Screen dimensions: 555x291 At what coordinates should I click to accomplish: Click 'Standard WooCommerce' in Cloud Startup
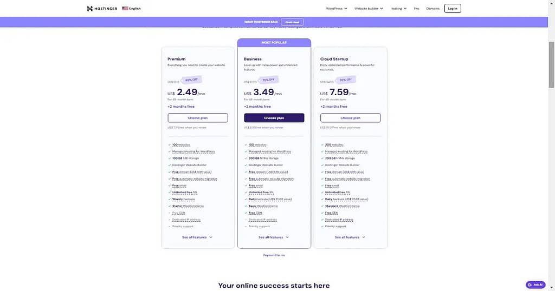343,206
